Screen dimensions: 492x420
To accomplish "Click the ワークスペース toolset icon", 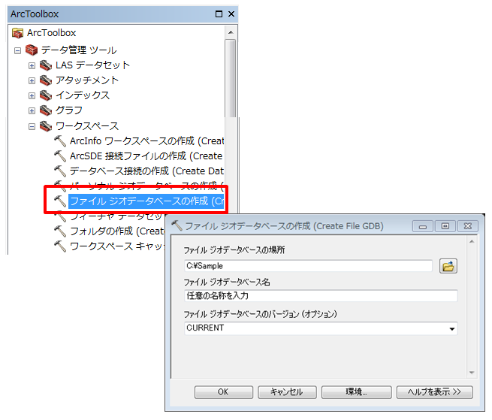I will point(46,126).
